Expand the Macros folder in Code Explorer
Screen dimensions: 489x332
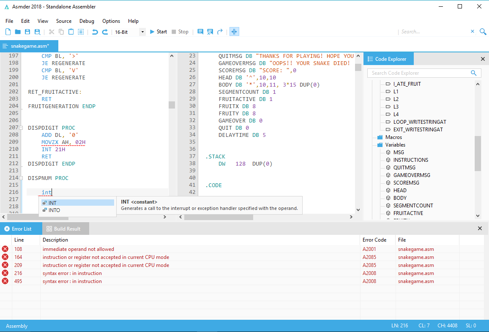[380, 137]
